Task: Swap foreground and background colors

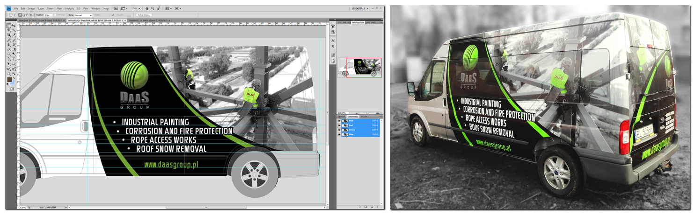Action: 14,77
